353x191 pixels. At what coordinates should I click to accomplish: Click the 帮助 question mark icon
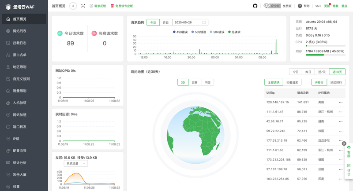click(x=300, y=6)
